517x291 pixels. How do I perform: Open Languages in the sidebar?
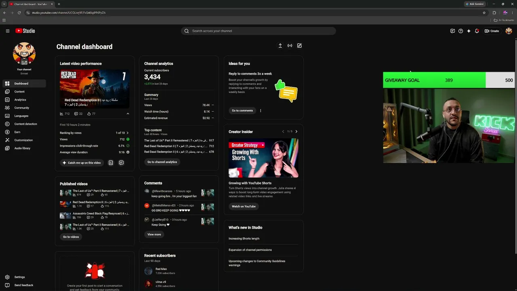24,116
